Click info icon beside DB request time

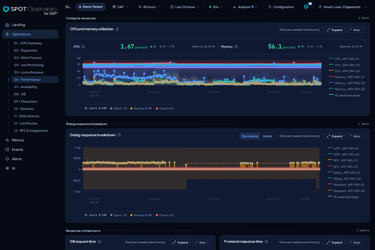99,242
